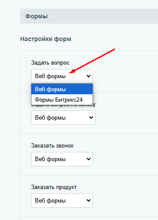Open the "Заказать продукт" form type dropdown

click(62, 200)
